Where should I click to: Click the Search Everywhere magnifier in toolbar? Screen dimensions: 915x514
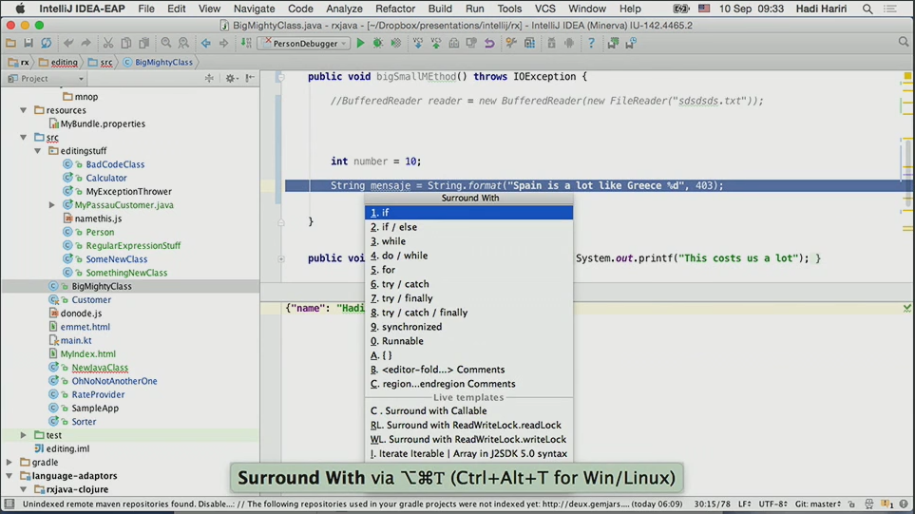coord(904,42)
